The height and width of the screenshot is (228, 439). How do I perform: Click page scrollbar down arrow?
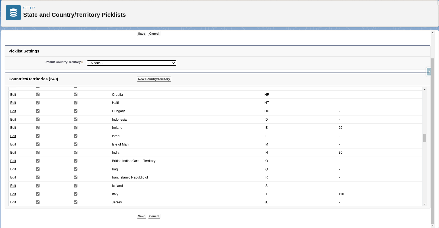click(433, 226)
